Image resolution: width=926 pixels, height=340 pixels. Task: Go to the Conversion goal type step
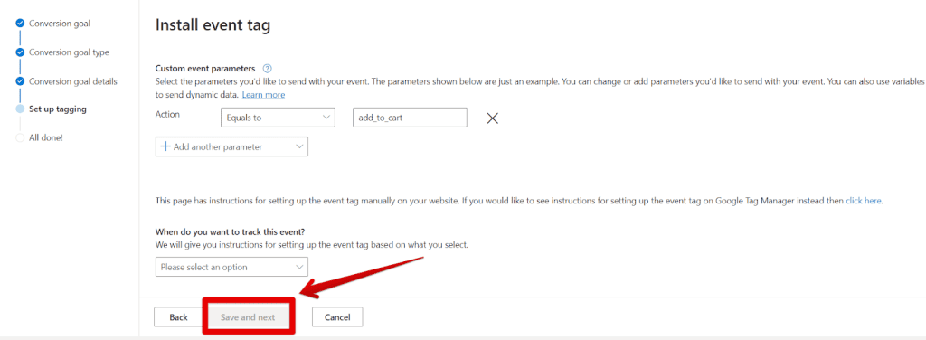click(x=69, y=52)
